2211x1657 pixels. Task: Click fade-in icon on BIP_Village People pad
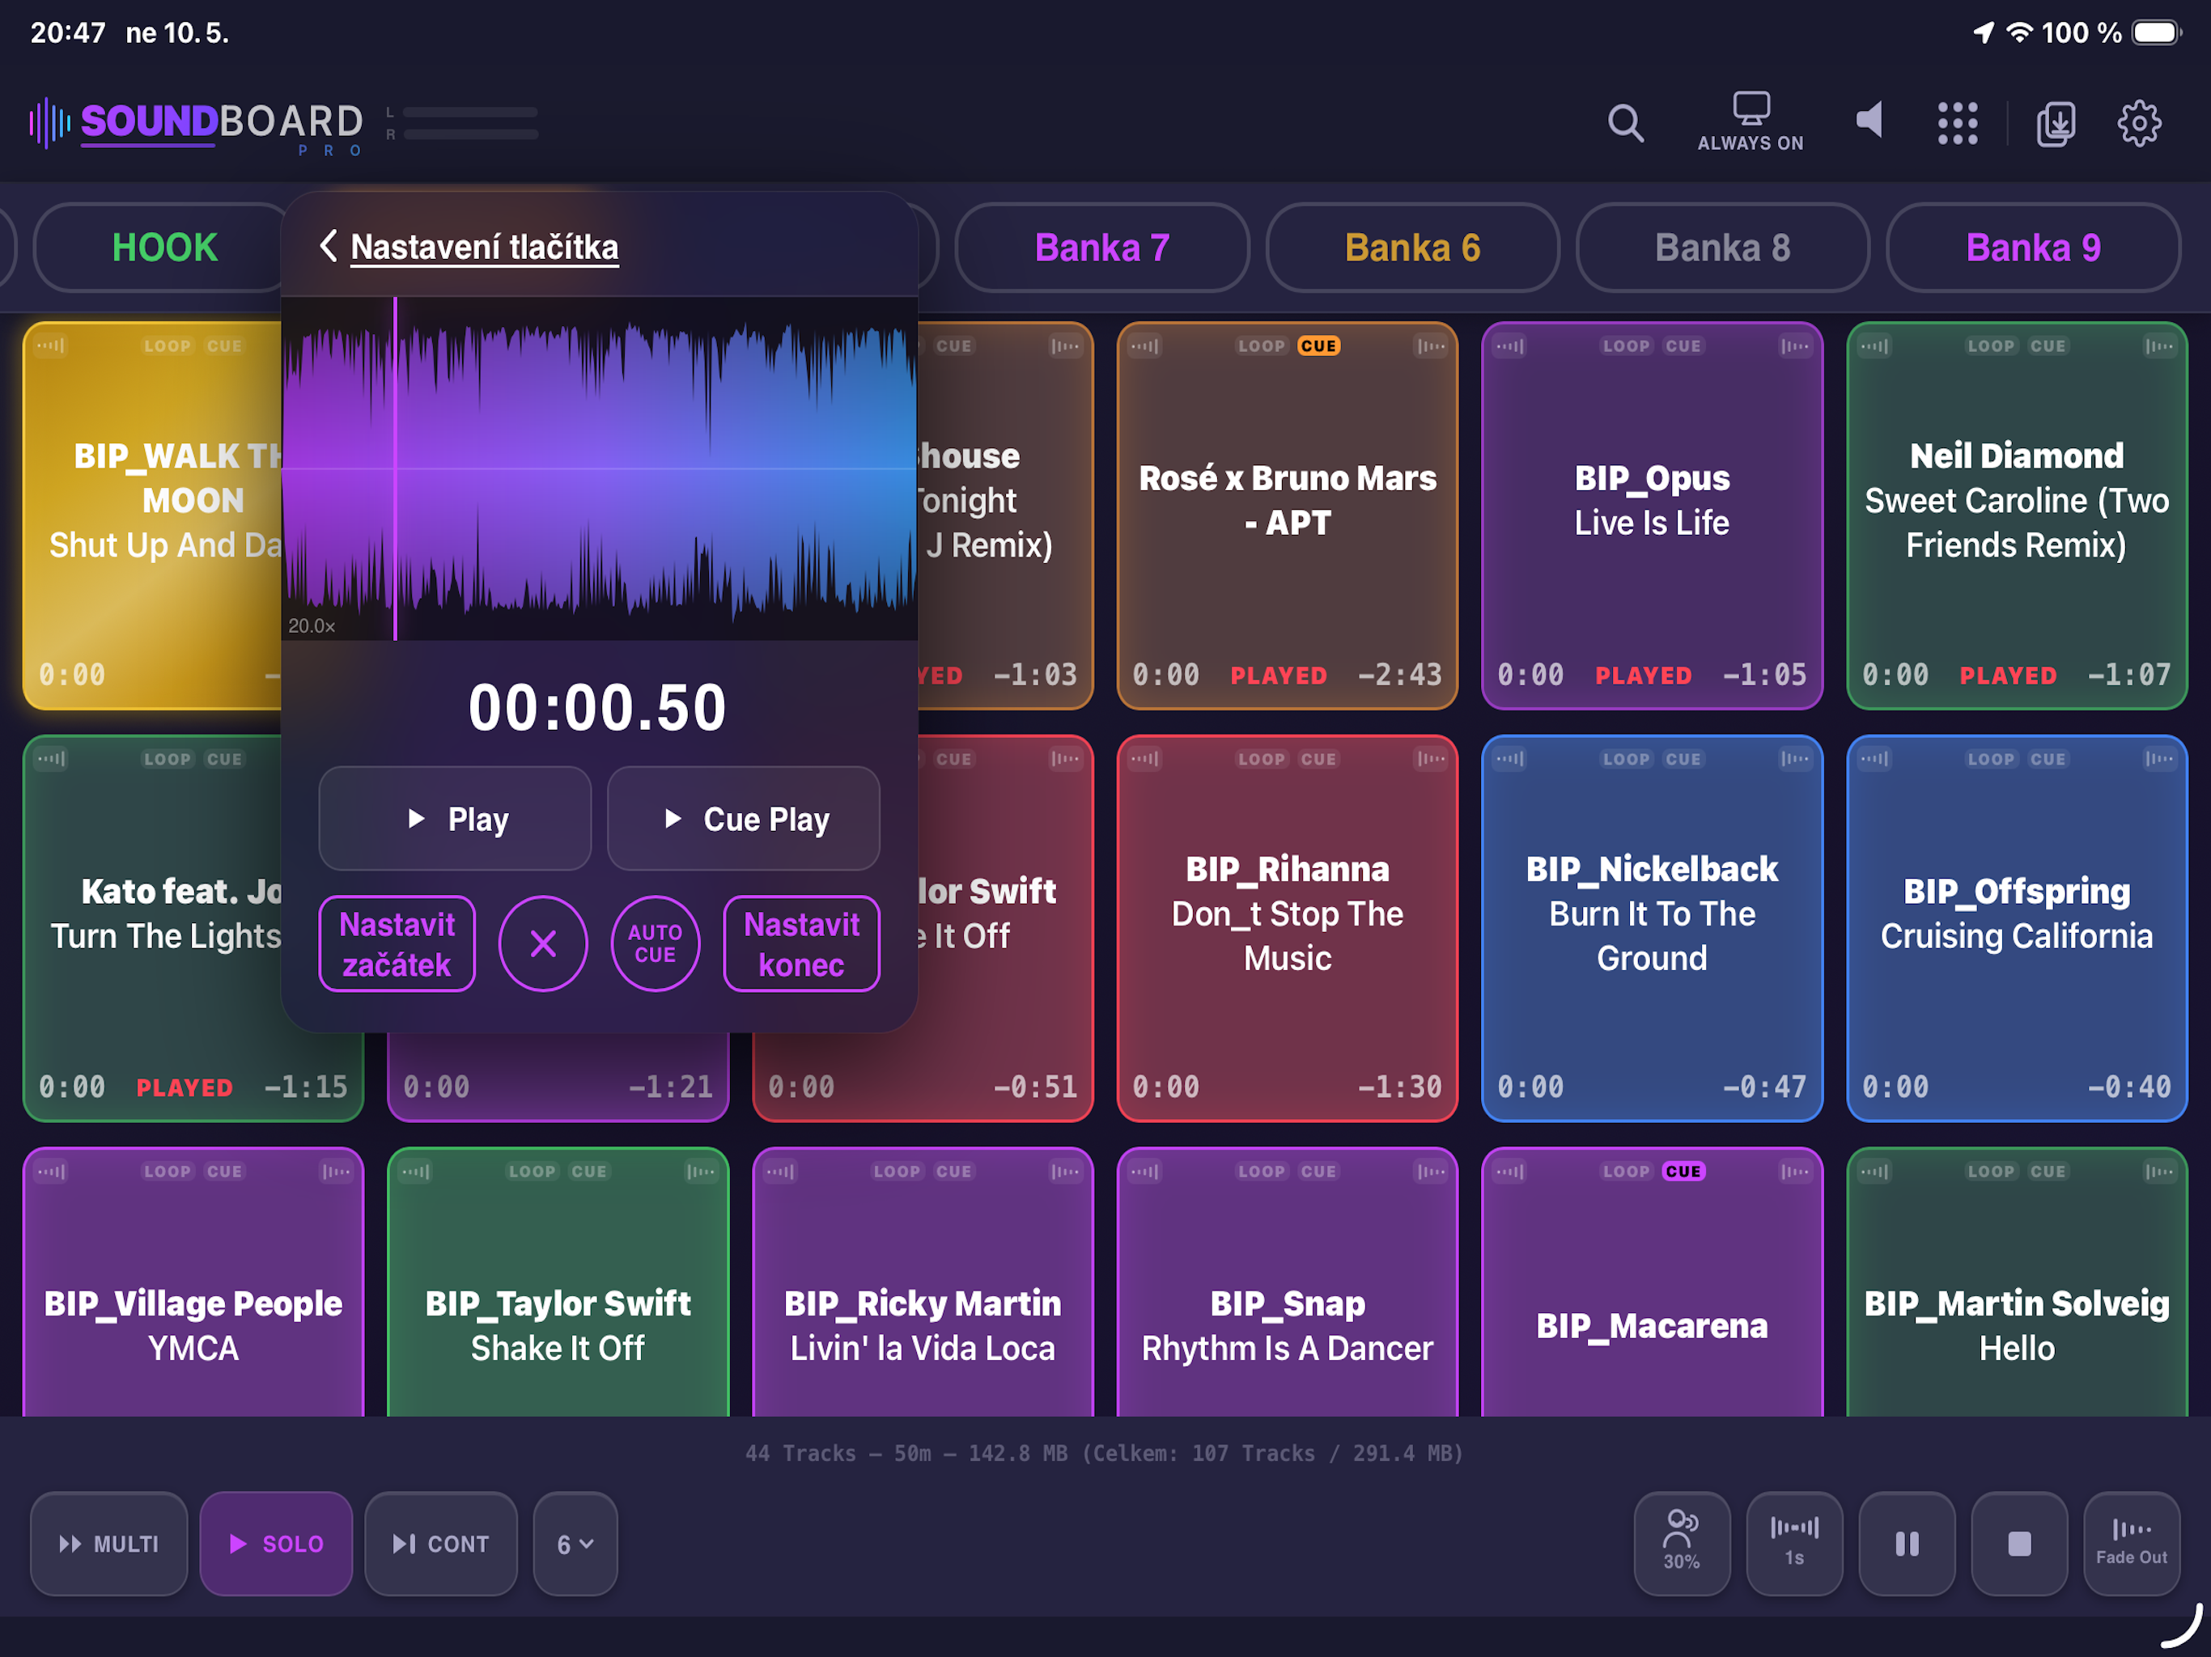pyautogui.click(x=51, y=1172)
